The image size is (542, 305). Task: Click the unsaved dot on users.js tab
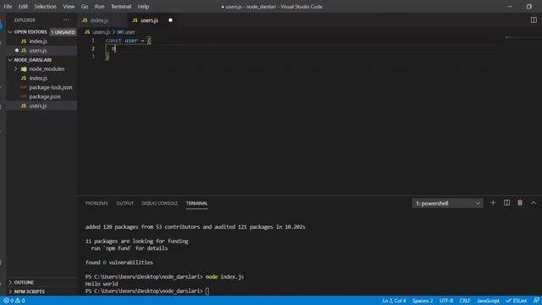point(170,20)
